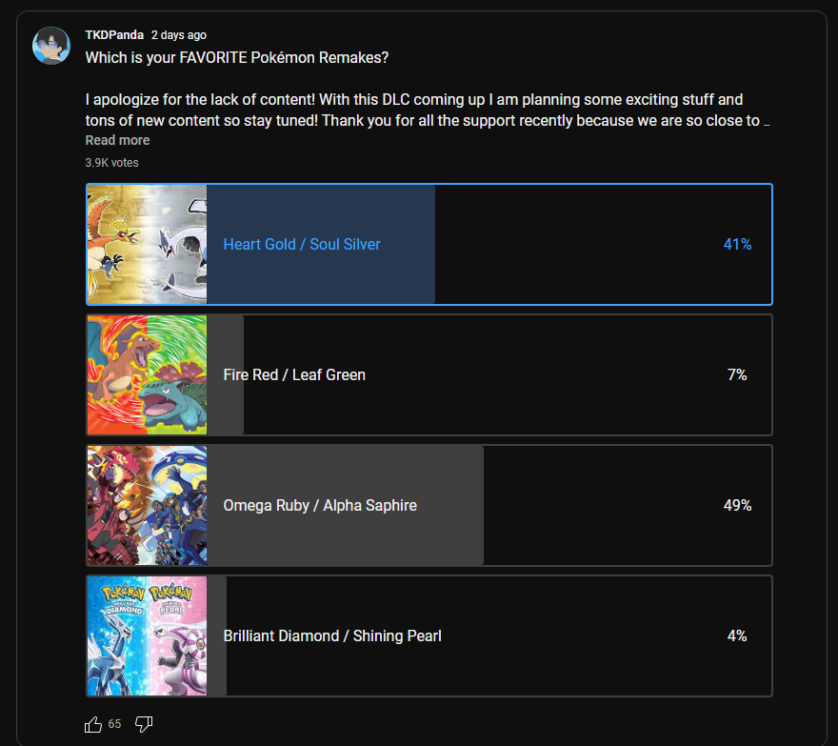Click the thumbs down dislike icon
The image size is (838, 746).
(x=144, y=724)
